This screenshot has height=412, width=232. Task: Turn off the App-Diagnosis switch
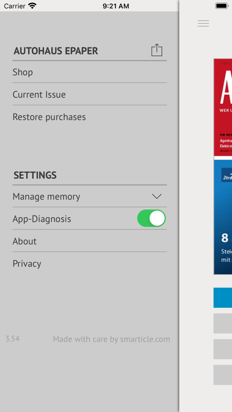[x=152, y=218]
